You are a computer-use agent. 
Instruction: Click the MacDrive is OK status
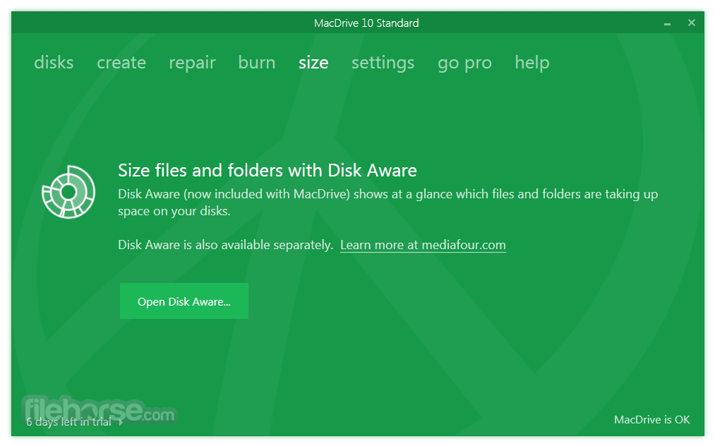[x=651, y=420]
